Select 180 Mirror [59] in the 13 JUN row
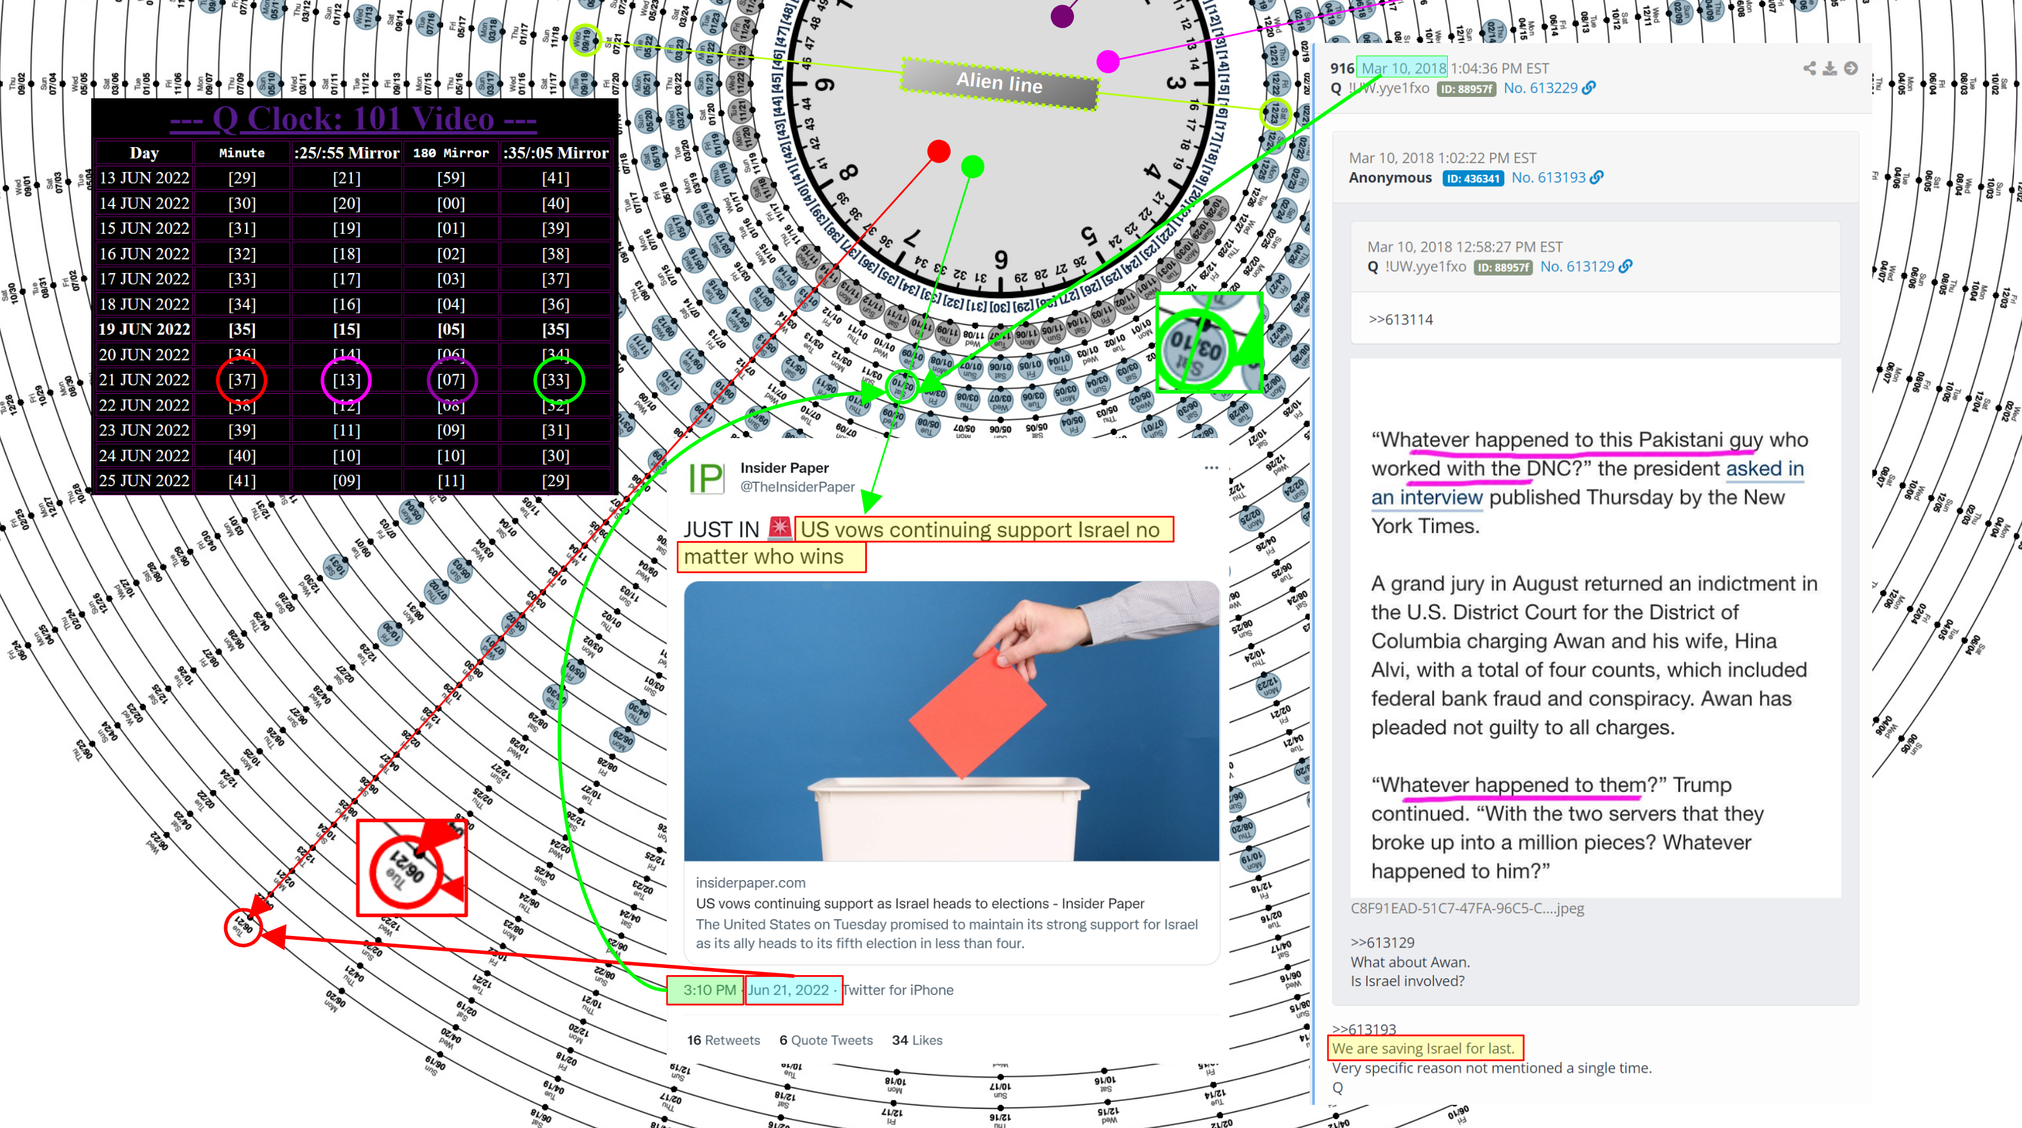Image resolution: width=2022 pixels, height=1128 pixels. [x=450, y=178]
